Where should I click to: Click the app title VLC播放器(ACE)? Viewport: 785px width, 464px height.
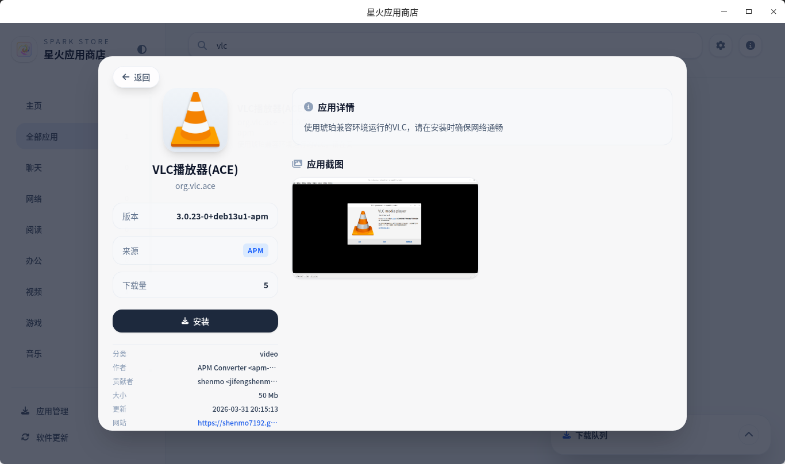point(195,169)
